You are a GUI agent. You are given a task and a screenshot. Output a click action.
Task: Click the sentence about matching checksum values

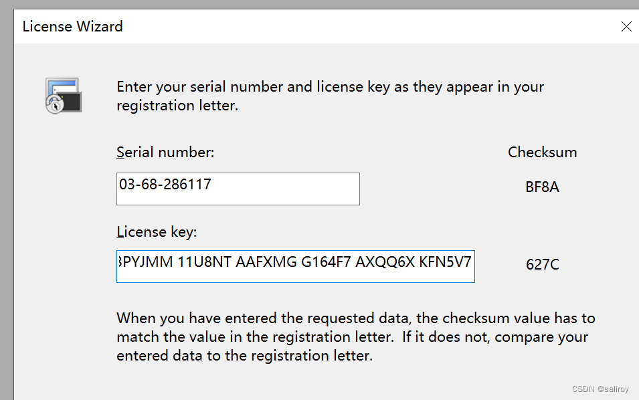click(355, 336)
